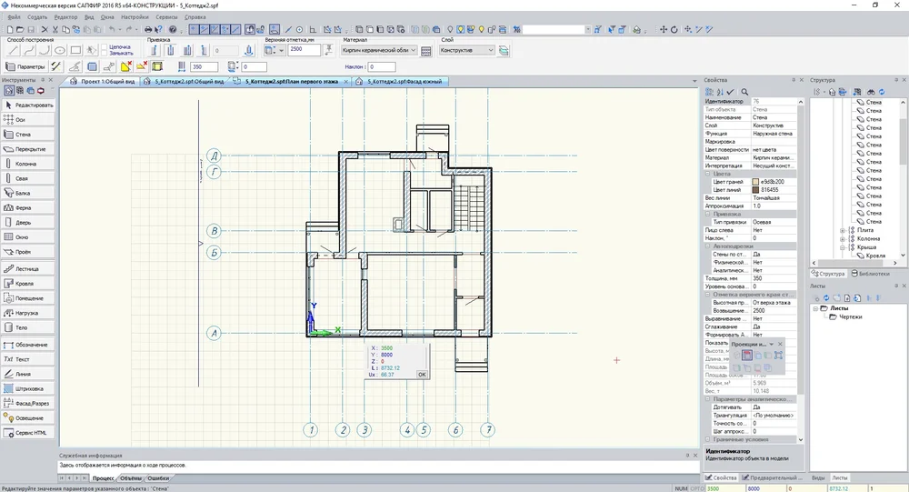Click the Наклон input field
The image size is (909, 492).
pyautogui.click(x=382, y=67)
